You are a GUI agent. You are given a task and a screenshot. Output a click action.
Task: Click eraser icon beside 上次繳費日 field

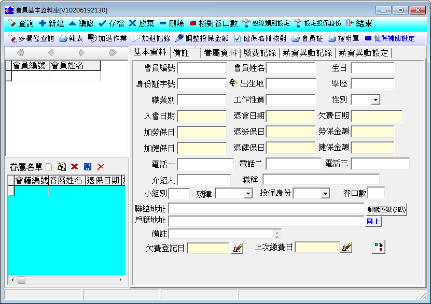(x=346, y=248)
